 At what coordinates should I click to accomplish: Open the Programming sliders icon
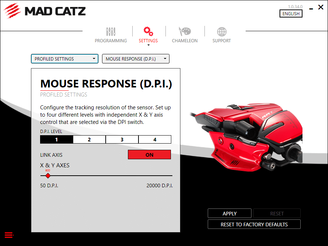point(111,31)
